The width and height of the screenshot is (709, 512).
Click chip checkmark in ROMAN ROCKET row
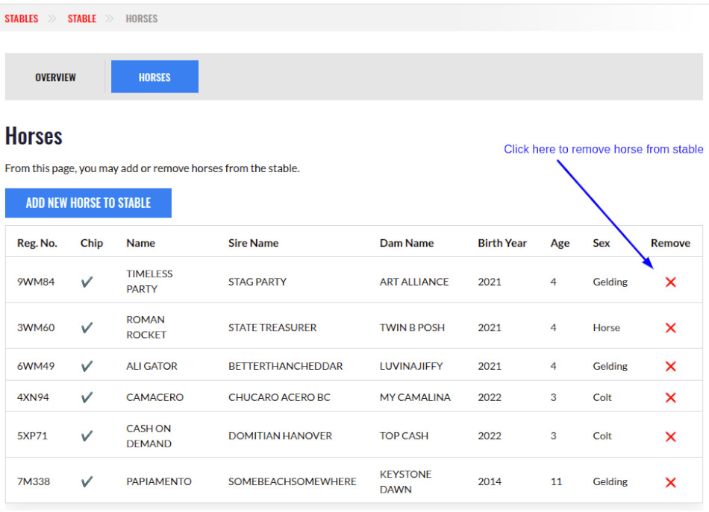(x=87, y=327)
